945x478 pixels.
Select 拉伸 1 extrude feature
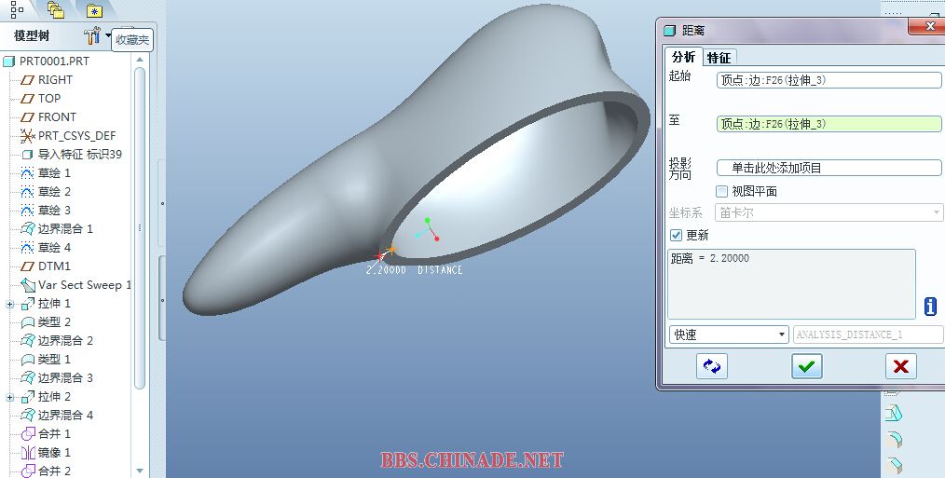click(x=46, y=304)
